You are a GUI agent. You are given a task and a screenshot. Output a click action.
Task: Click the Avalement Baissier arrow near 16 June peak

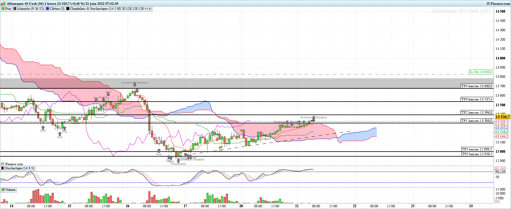[x=135, y=85]
